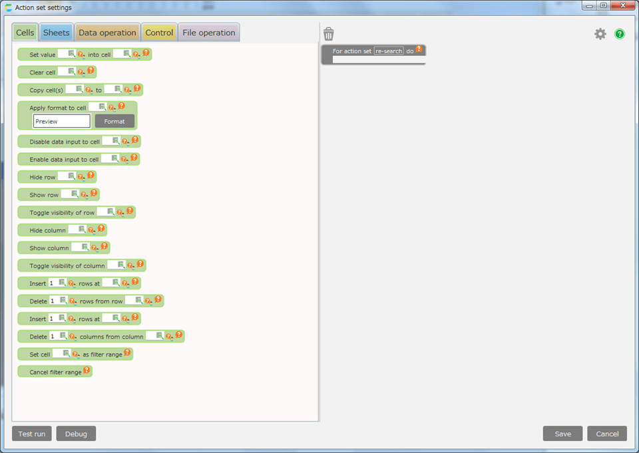The image size is (639, 453).
Task: Open variable selector in Disable data input block
Action: tap(126, 142)
